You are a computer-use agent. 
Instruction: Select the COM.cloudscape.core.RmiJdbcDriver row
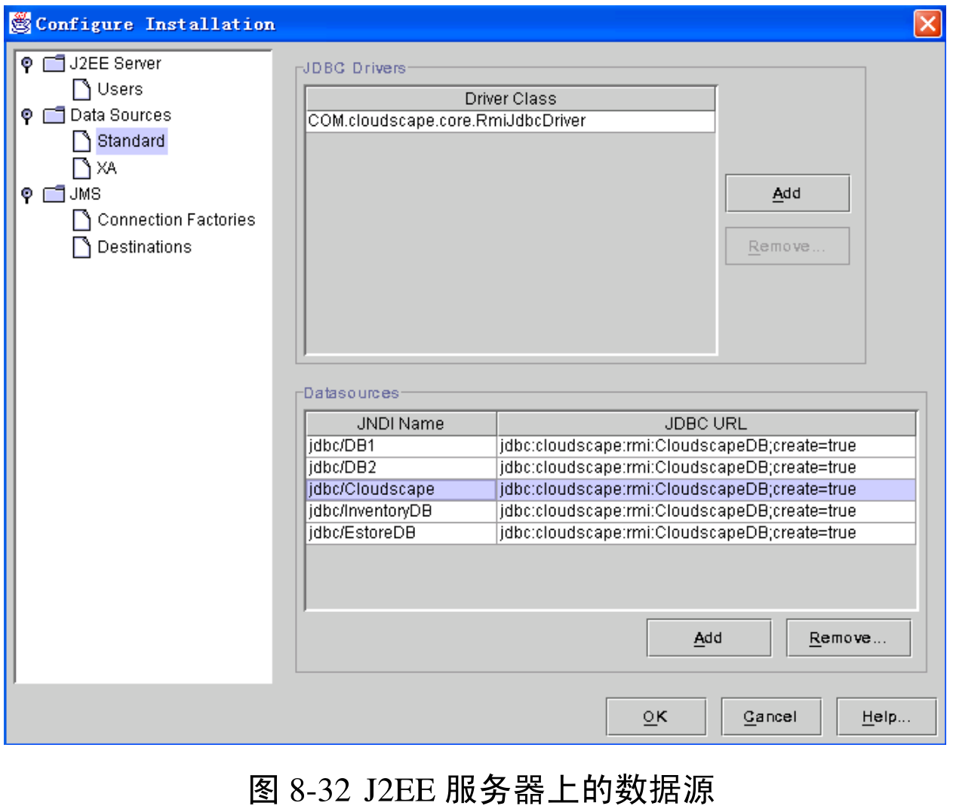(445, 120)
